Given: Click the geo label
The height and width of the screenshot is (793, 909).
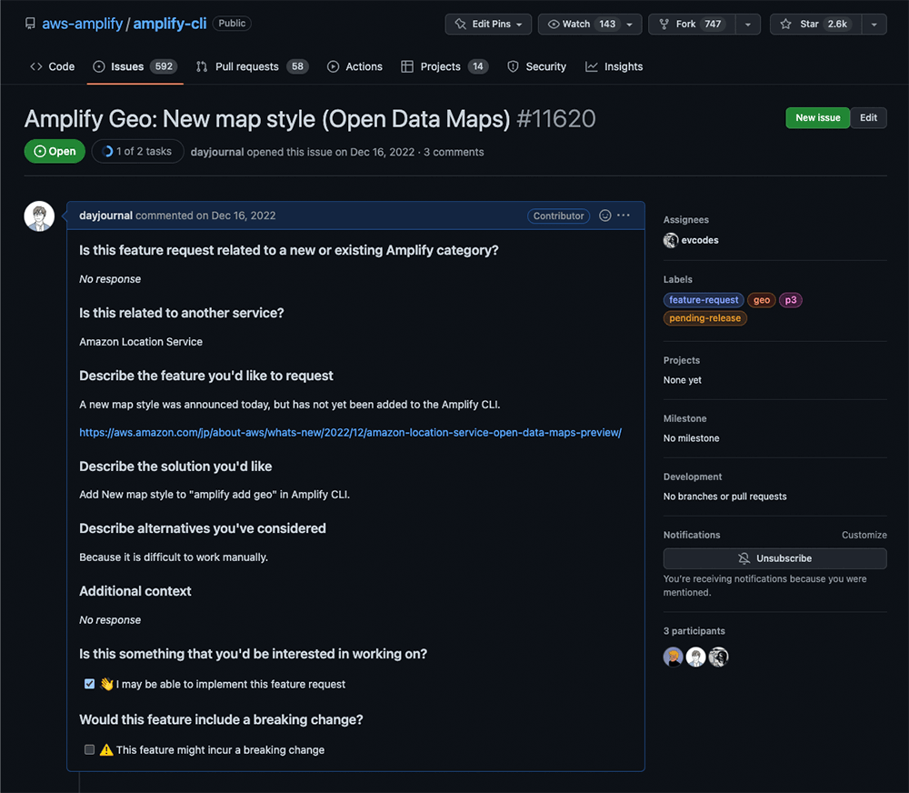Looking at the screenshot, I should pyautogui.click(x=762, y=300).
